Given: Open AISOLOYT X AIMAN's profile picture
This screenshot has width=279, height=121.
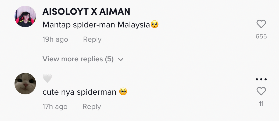Looking at the screenshot, I should [25, 16].
